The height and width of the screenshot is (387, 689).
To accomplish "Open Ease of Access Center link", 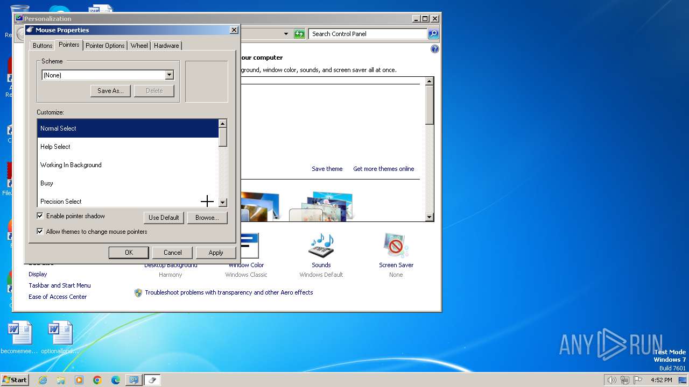I will [x=58, y=297].
